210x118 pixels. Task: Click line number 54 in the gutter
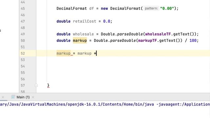[x=23, y=66]
